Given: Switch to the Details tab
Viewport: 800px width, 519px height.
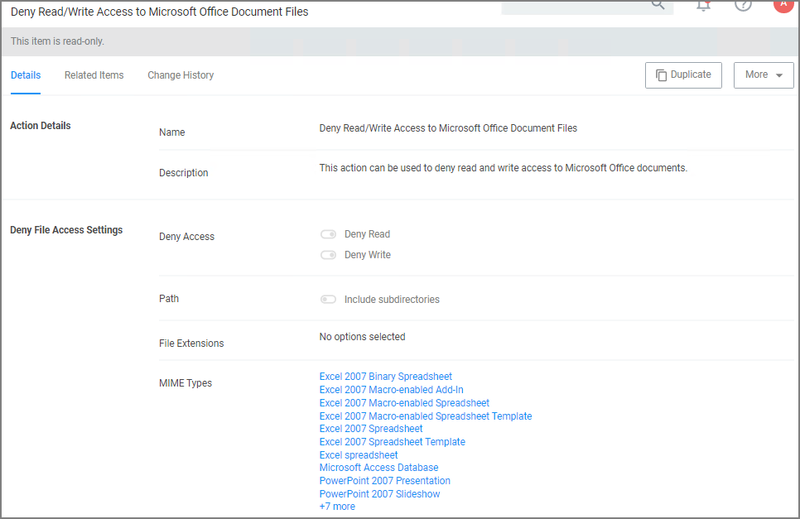Looking at the screenshot, I should pos(26,75).
